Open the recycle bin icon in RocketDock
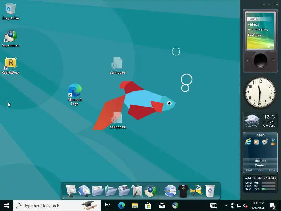This screenshot has width=281, height=211. pyautogui.click(x=210, y=191)
